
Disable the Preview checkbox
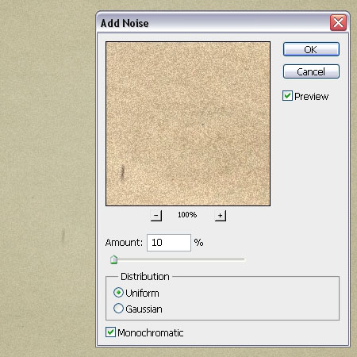coord(287,96)
